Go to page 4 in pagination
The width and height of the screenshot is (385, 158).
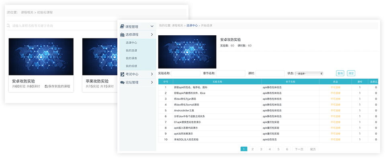[x=270, y=149]
